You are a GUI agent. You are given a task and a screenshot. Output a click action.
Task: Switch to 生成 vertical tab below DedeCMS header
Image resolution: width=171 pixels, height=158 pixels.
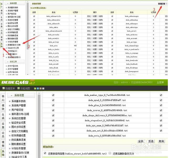coord(3,116)
